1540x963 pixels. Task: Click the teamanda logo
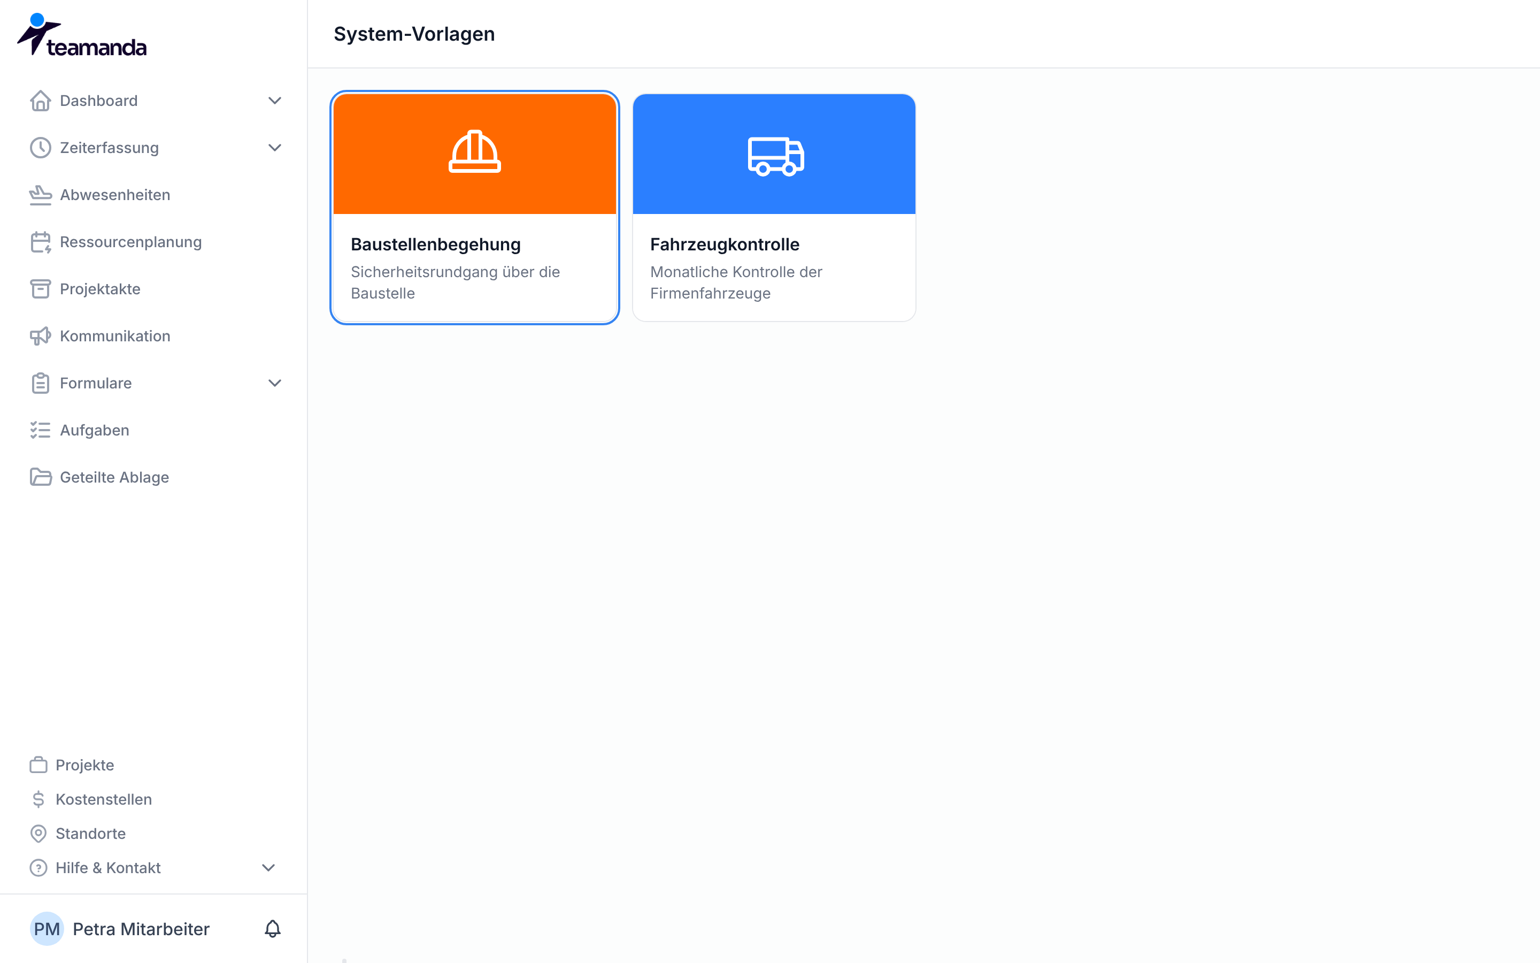click(x=81, y=35)
